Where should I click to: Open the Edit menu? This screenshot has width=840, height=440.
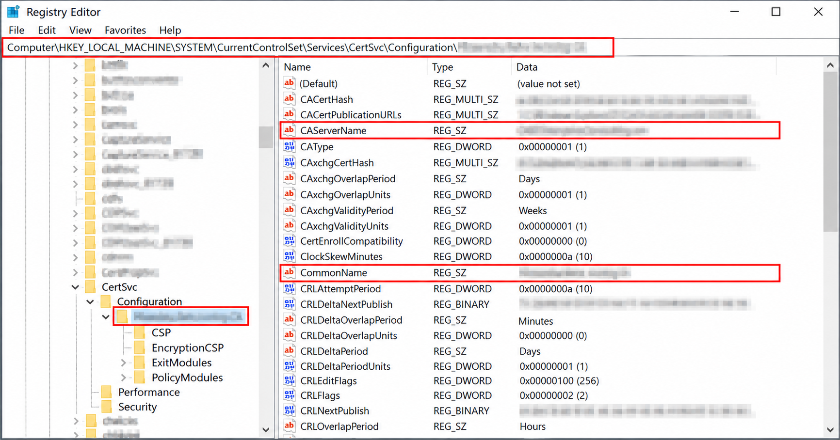[47, 30]
